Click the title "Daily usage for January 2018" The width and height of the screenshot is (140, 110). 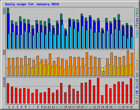(x=32, y=4)
